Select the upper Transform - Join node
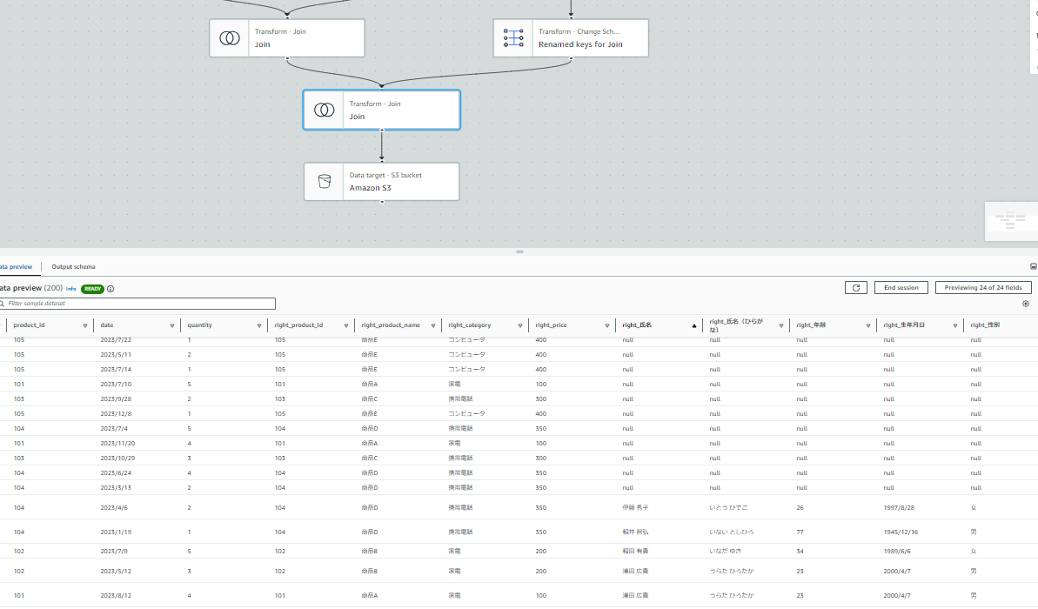 (x=286, y=37)
